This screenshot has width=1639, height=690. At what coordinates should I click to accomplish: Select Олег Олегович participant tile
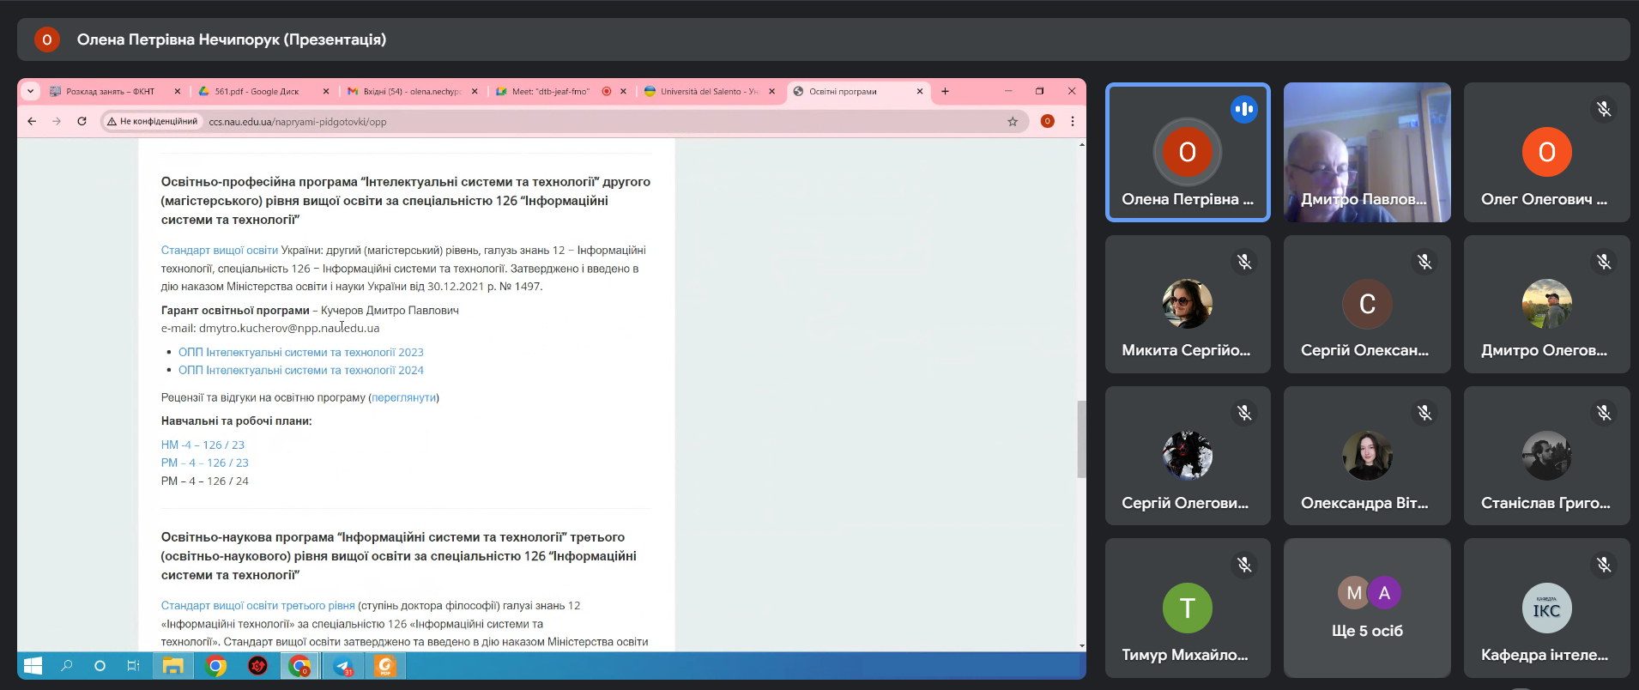click(1546, 153)
